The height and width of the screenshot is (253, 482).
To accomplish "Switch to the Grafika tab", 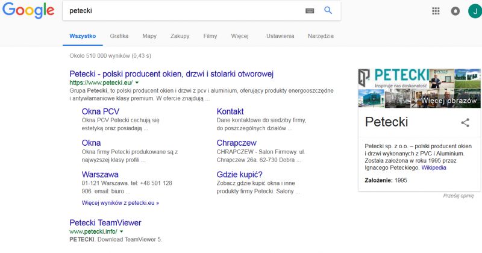I will pos(119,36).
